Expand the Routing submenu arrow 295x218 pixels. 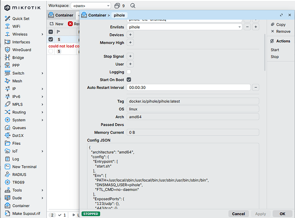tap(42, 112)
